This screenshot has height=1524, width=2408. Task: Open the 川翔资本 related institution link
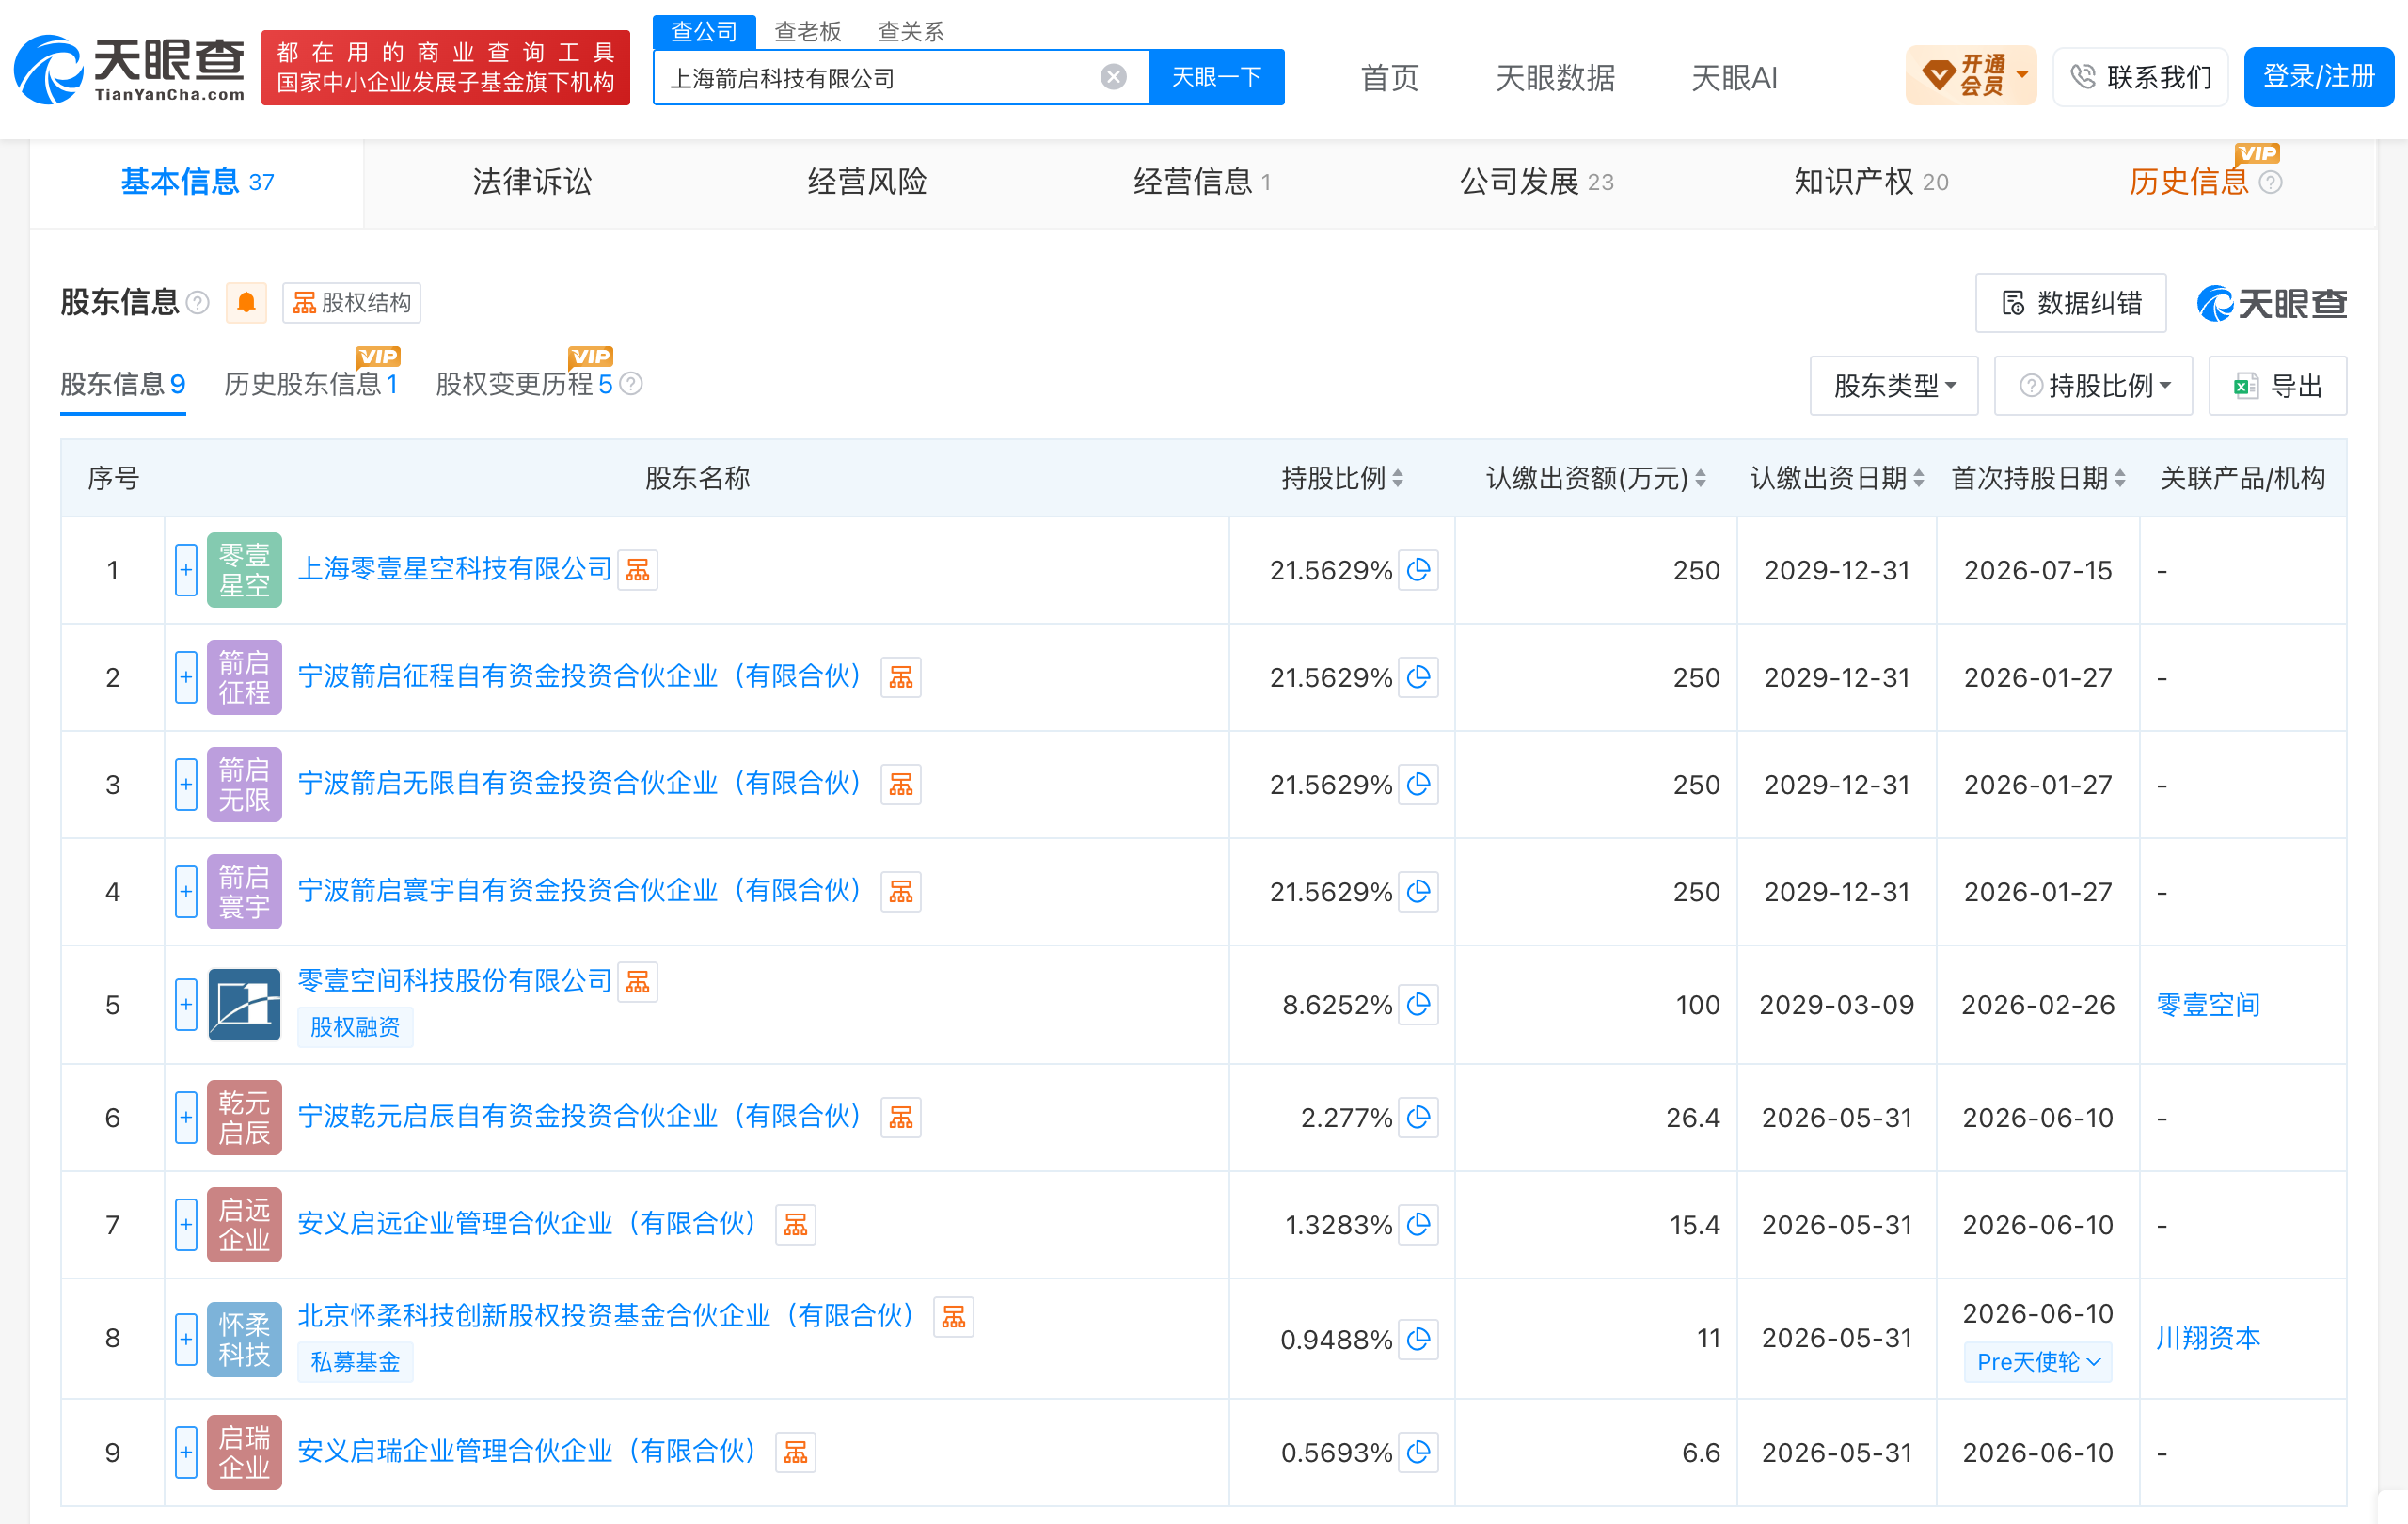click(2207, 1338)
